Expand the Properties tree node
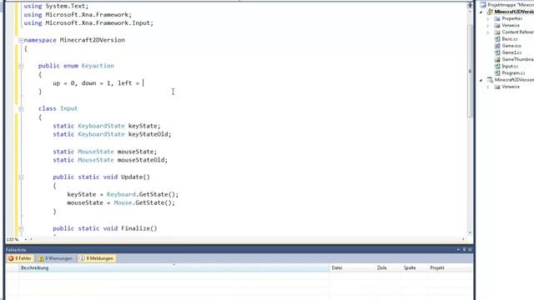 coord(488,18)
